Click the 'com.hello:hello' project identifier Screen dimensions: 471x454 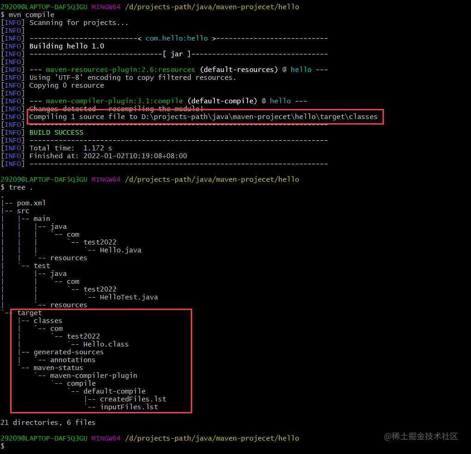point(177,38)
